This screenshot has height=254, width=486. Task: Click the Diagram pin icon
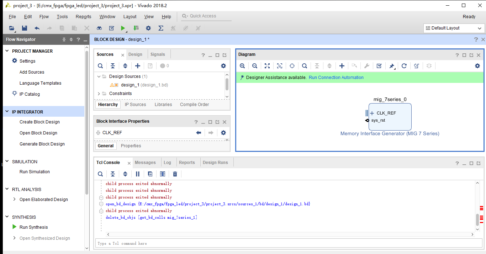(x=392, y=66)
